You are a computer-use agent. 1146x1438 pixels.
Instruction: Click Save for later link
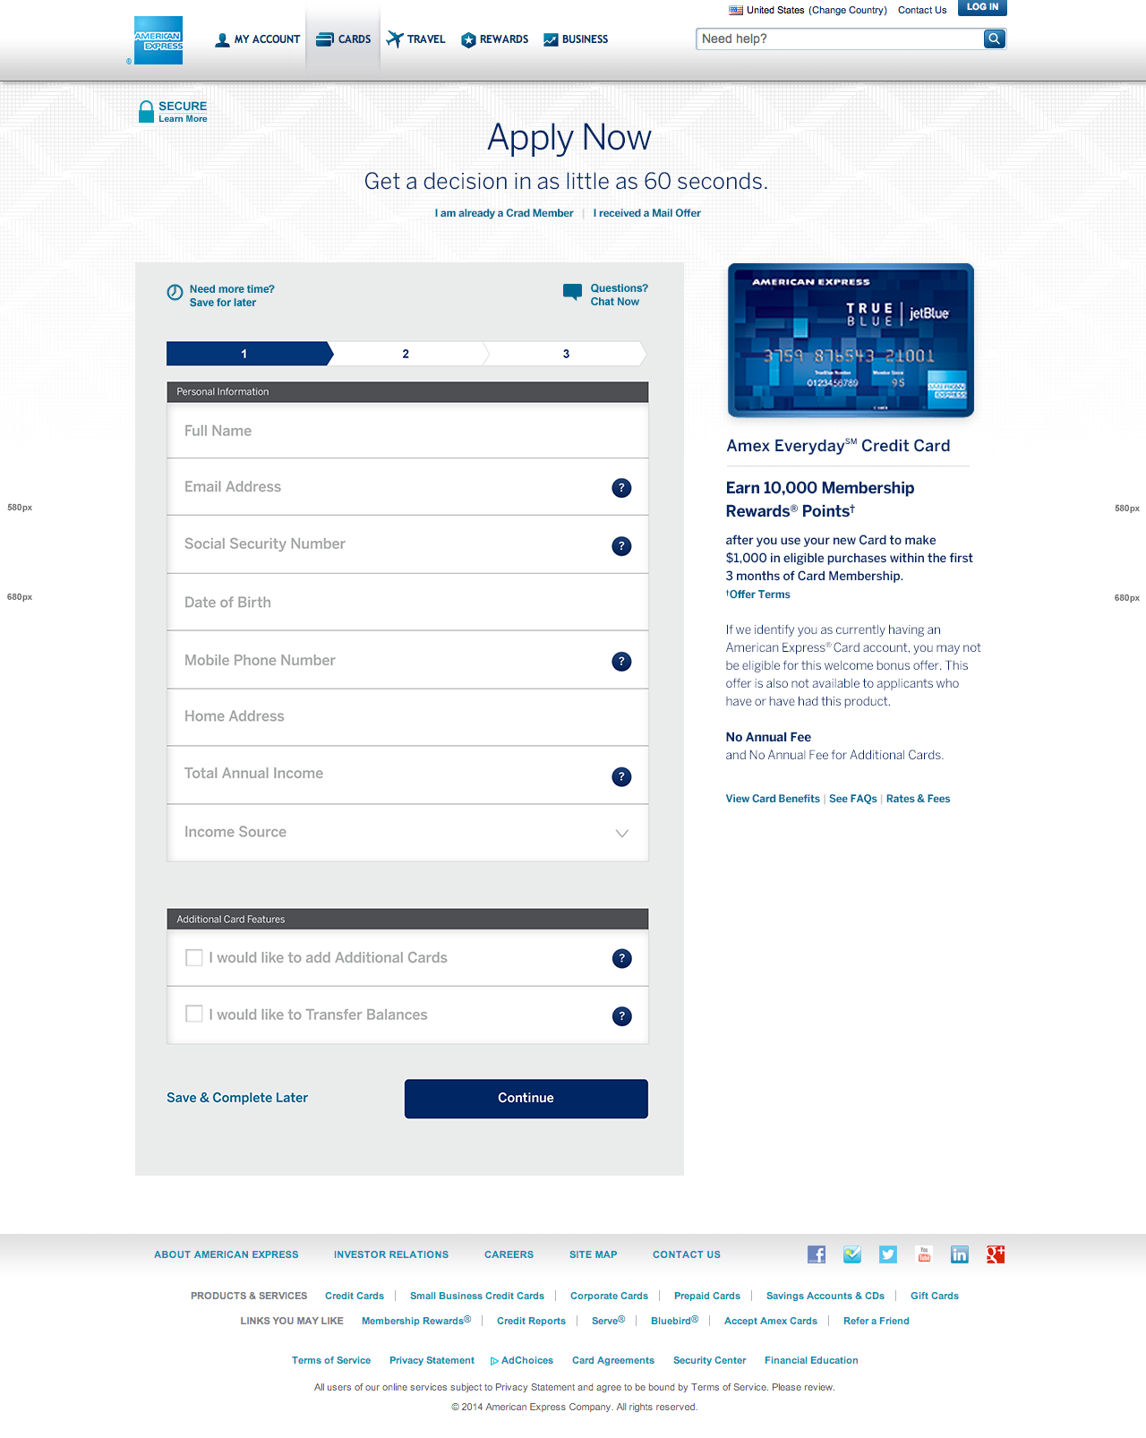coord(223,303)
